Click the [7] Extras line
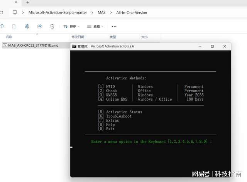The image size is (247, 182). click(108, 120)
